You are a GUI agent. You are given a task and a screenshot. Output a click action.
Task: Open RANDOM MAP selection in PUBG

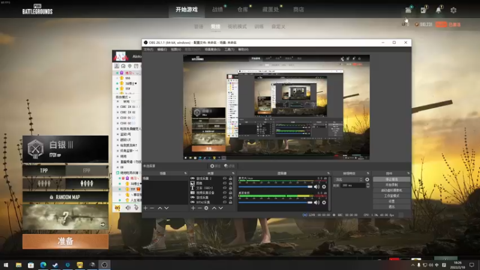65,197
